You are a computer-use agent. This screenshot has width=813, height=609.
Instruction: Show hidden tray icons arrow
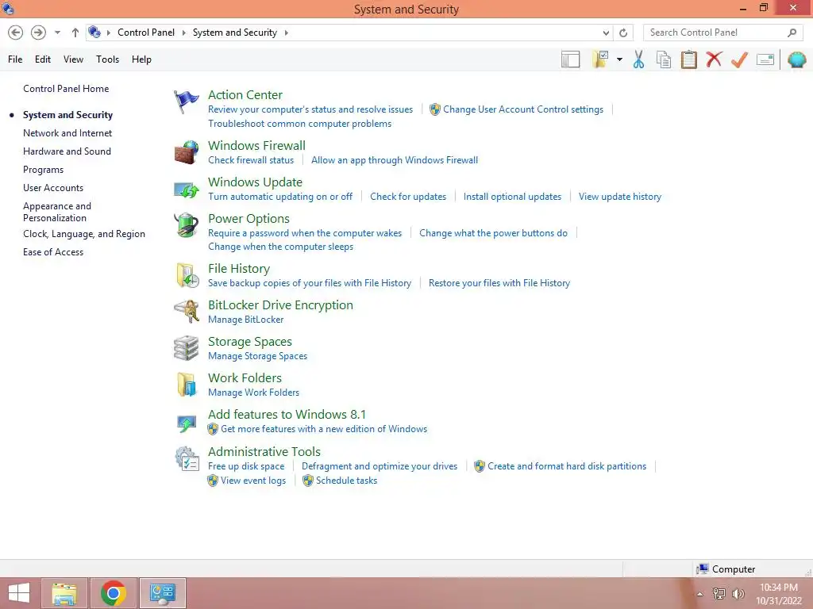point(700,594)
